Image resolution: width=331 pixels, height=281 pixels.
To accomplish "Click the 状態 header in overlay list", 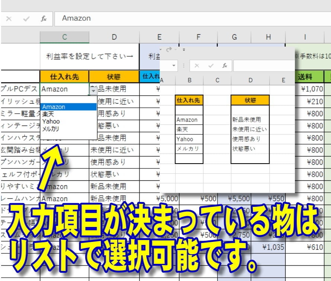I will 250,100.
